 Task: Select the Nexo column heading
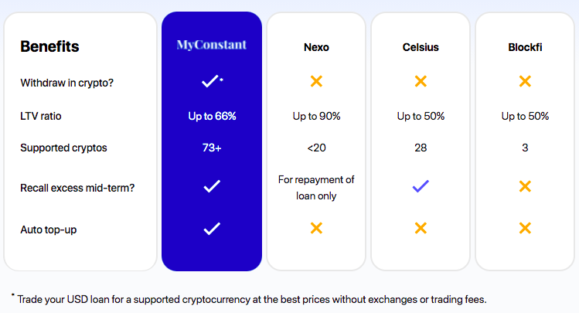point(316,47)
